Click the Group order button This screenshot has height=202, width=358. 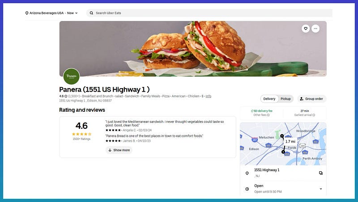coord(311,99)
